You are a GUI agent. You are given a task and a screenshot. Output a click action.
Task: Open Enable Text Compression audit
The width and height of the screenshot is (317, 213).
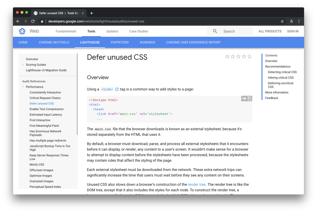coord(46,109)
